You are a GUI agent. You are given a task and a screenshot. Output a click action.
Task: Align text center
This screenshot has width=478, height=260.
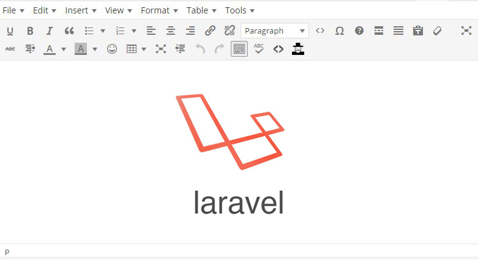[171, 31]
